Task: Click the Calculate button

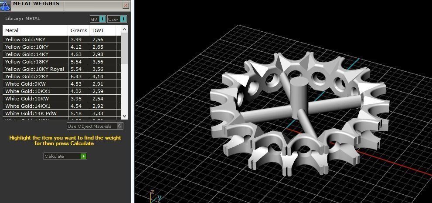Action: coord(65,156)
